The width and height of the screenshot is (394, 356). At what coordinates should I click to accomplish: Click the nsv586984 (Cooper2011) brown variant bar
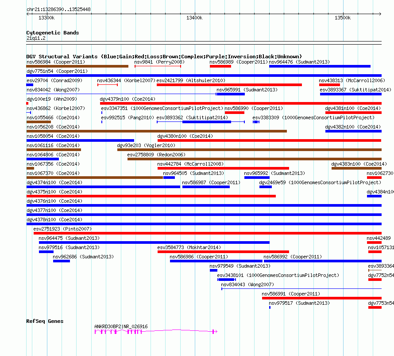pyautogui.click(x=77, y=66)
